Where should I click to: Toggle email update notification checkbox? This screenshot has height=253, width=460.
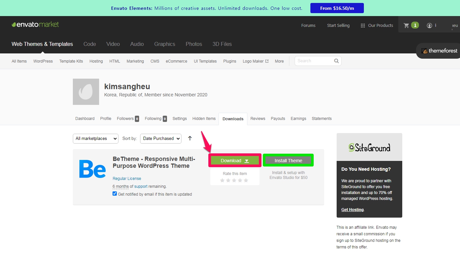[115, 194]
